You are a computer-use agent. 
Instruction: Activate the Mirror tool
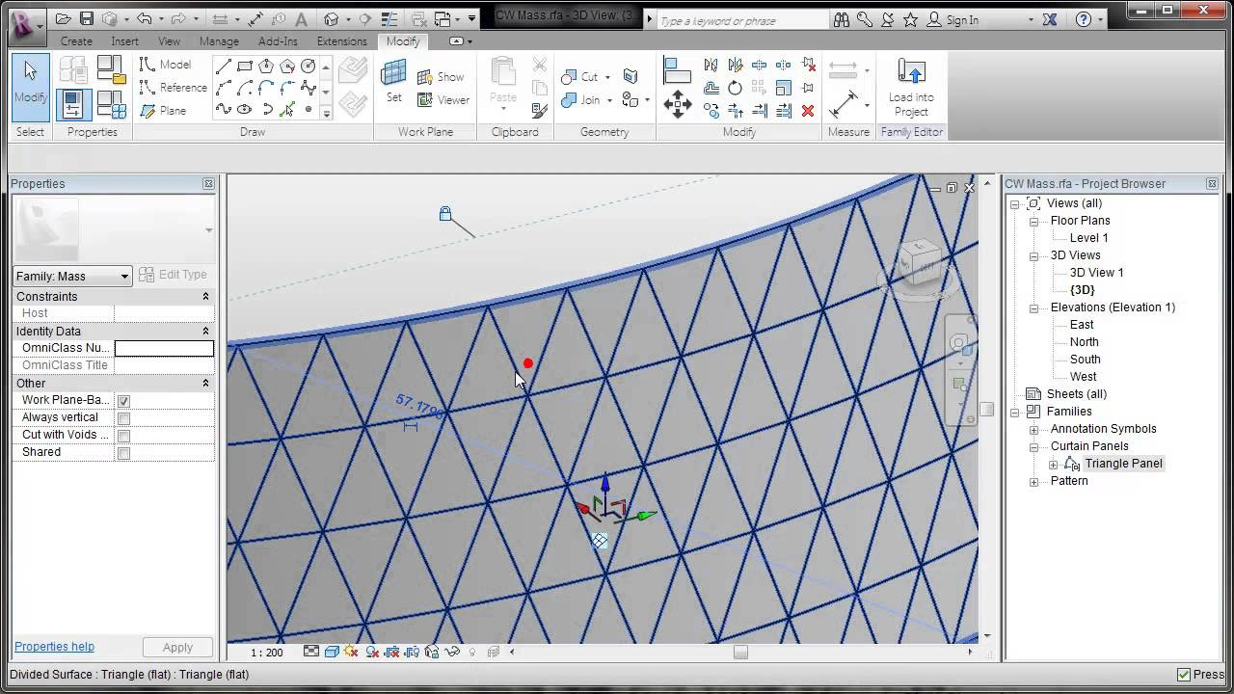pyautogui.click(x=711, y=65)
